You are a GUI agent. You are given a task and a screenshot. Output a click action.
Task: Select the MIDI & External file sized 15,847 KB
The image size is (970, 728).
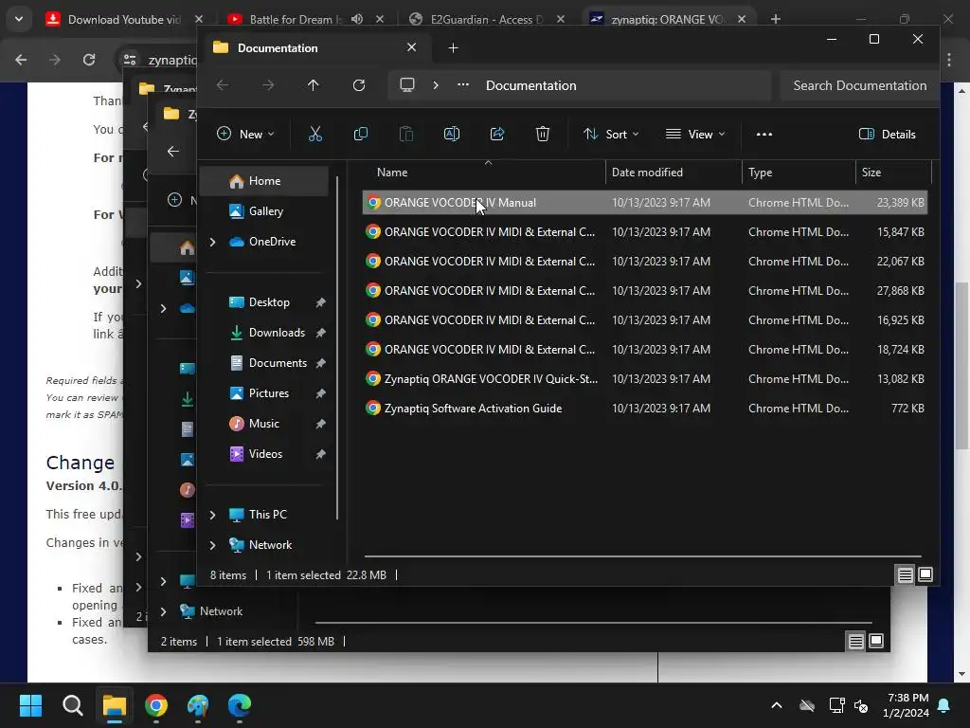pos(644,232)
